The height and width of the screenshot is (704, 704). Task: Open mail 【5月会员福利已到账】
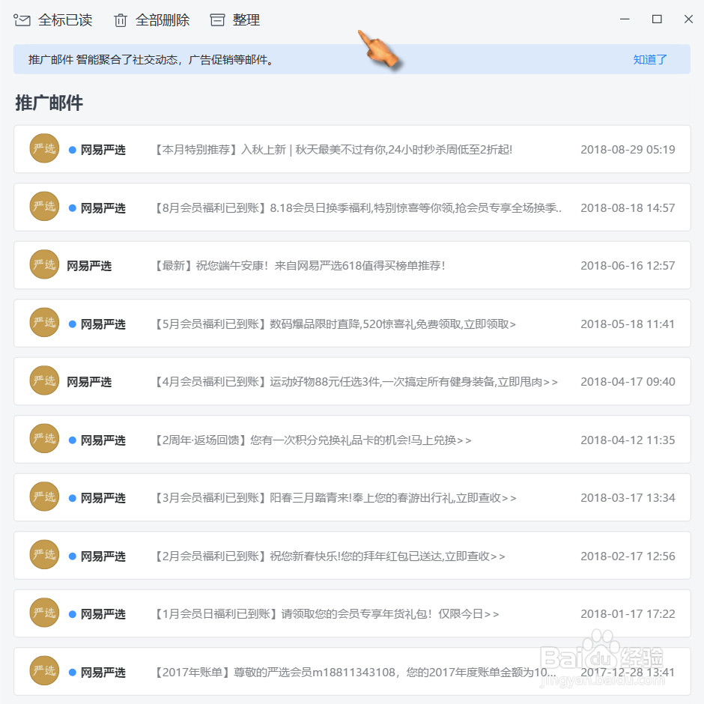[352, 324]
